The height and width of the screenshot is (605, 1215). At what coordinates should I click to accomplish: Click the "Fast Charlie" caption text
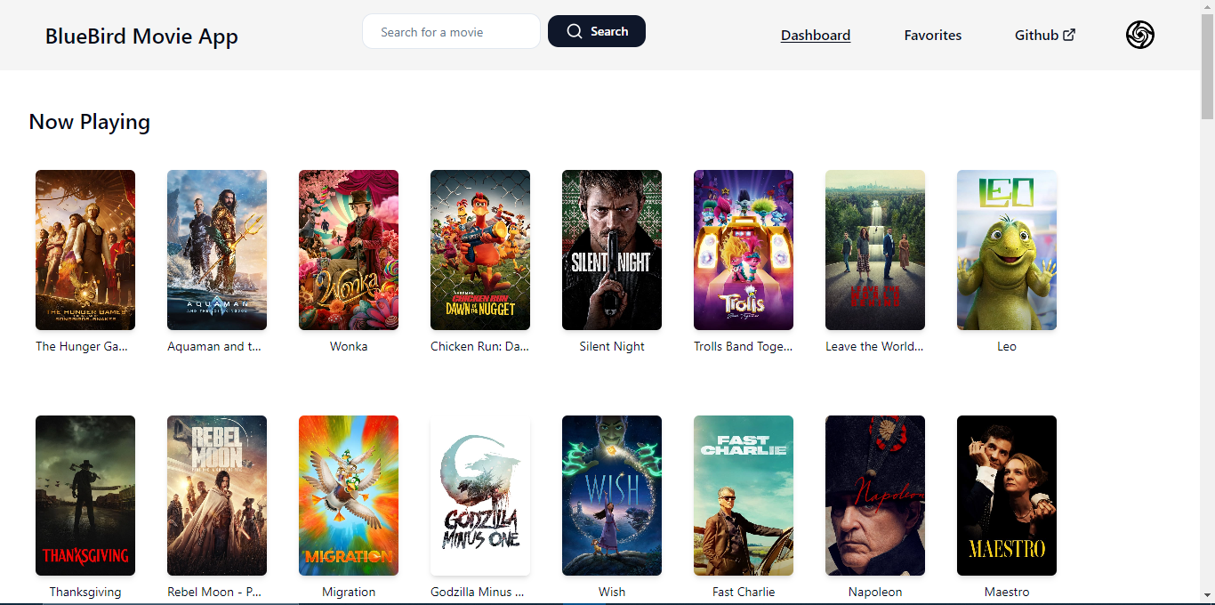pos(744,592)
